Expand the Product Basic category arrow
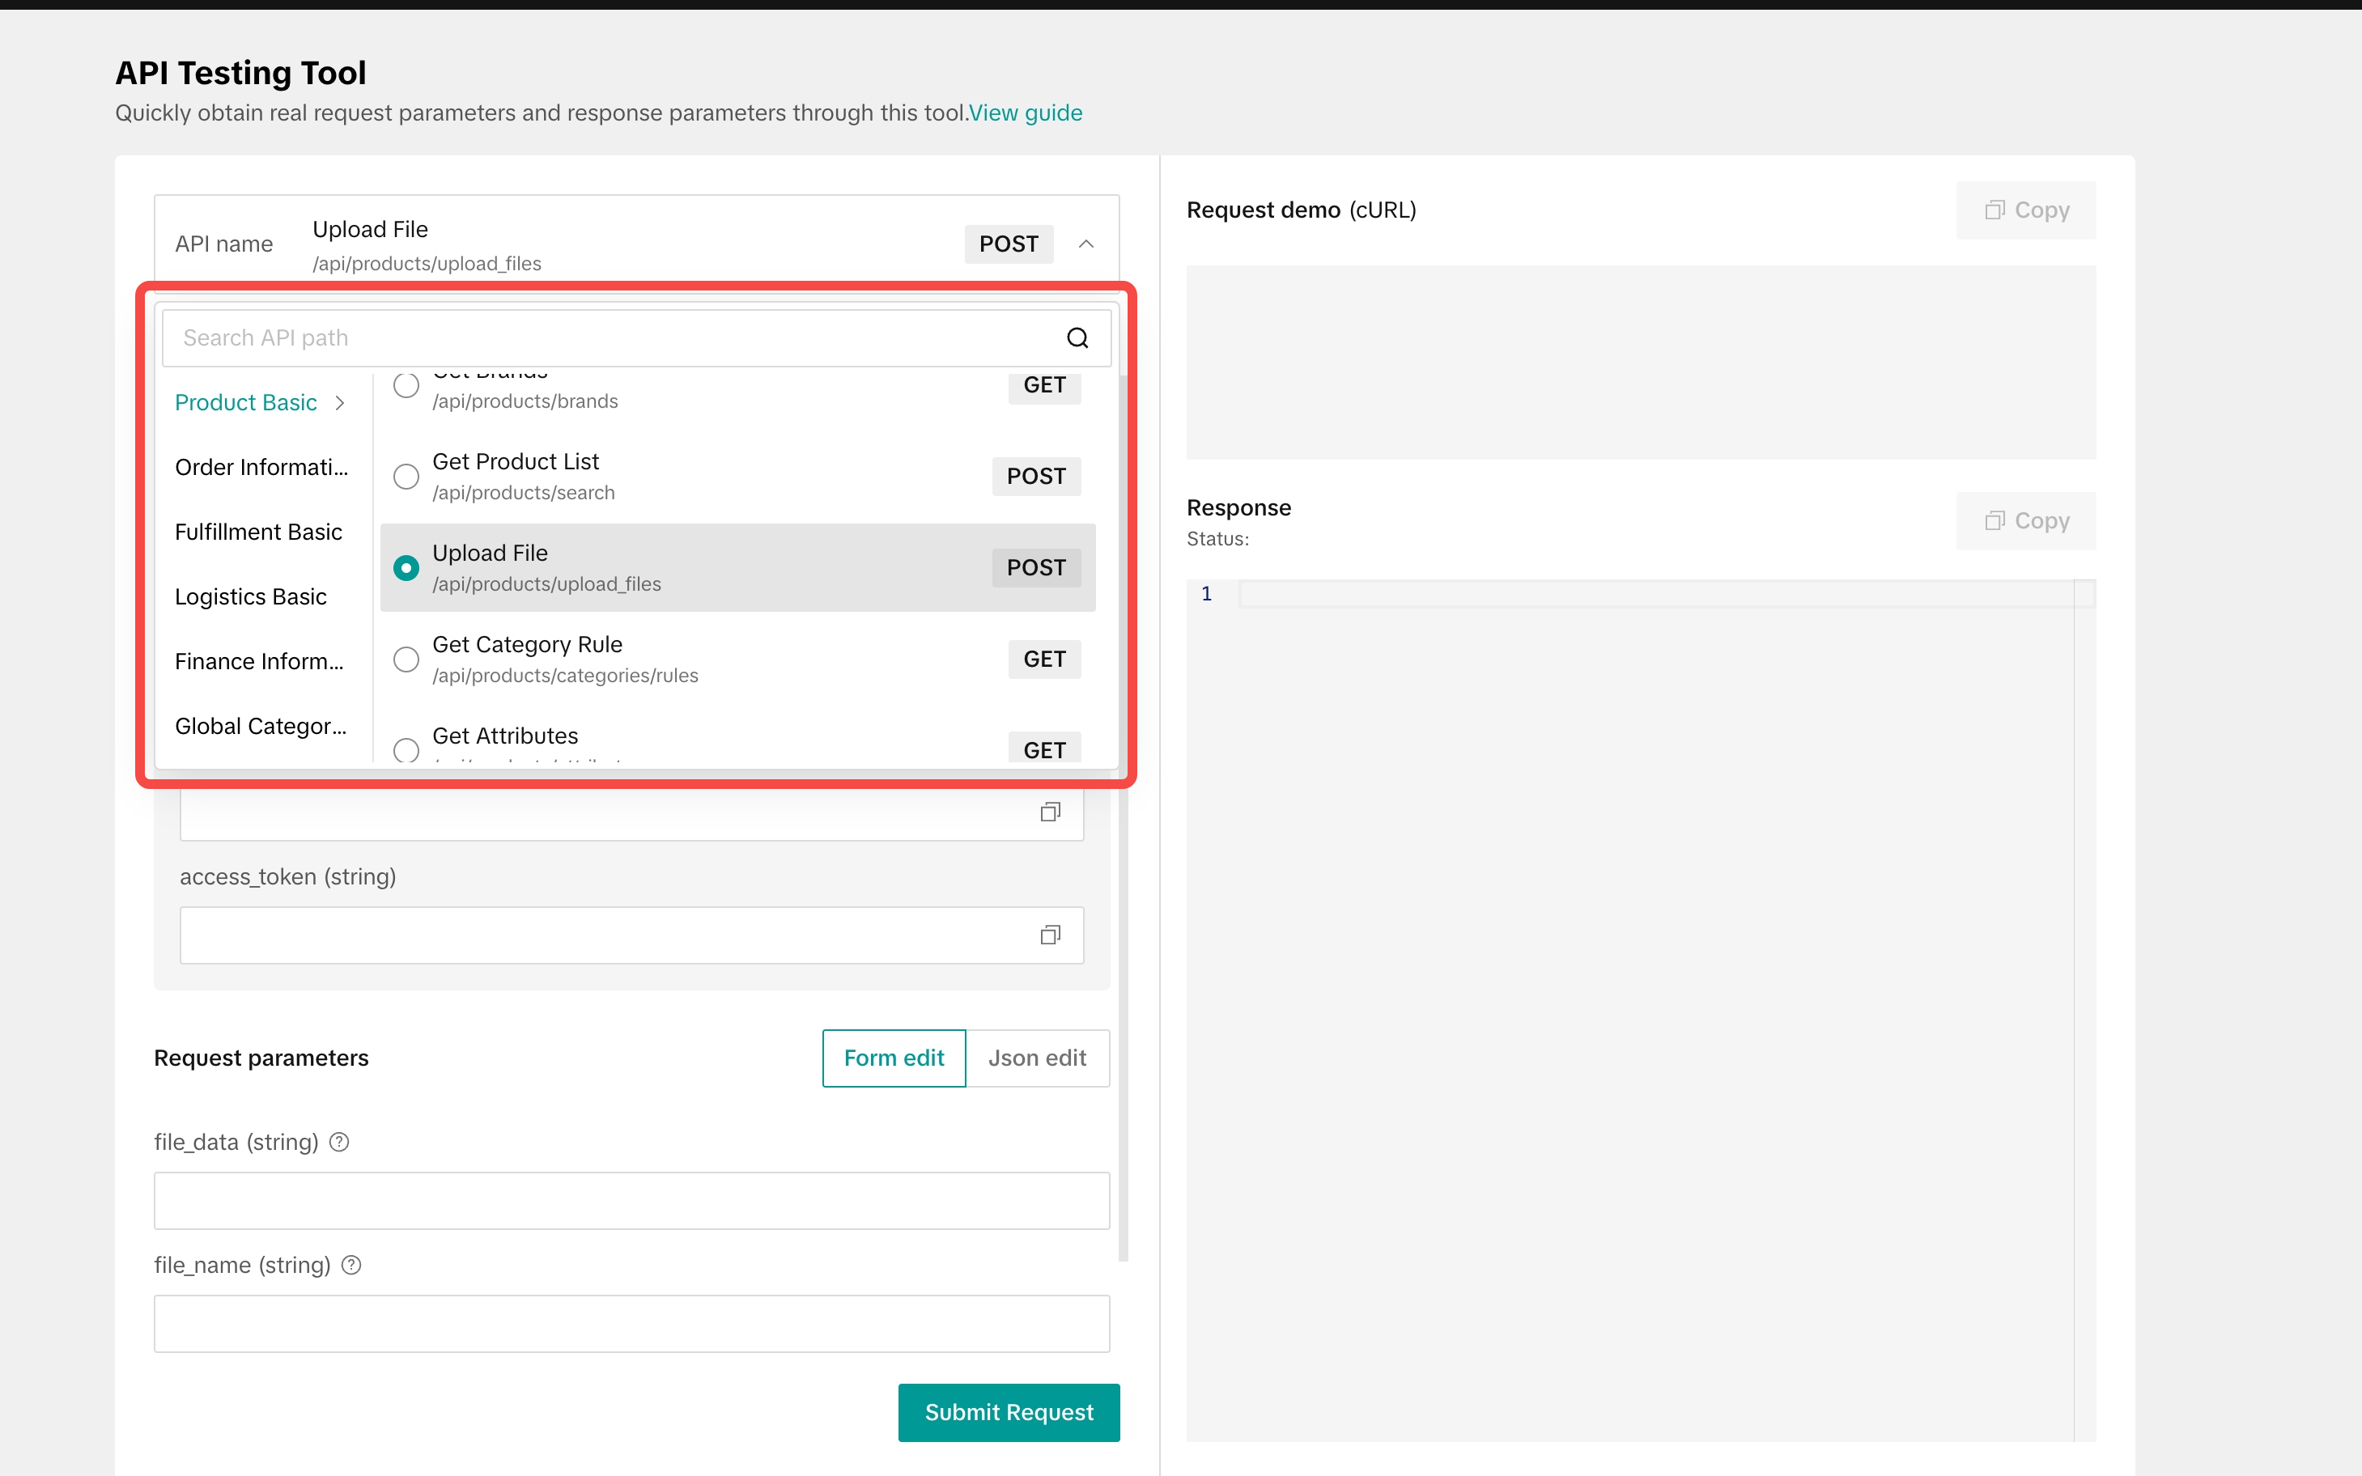Screen dimensions: 2362x1476 point(340,403)
